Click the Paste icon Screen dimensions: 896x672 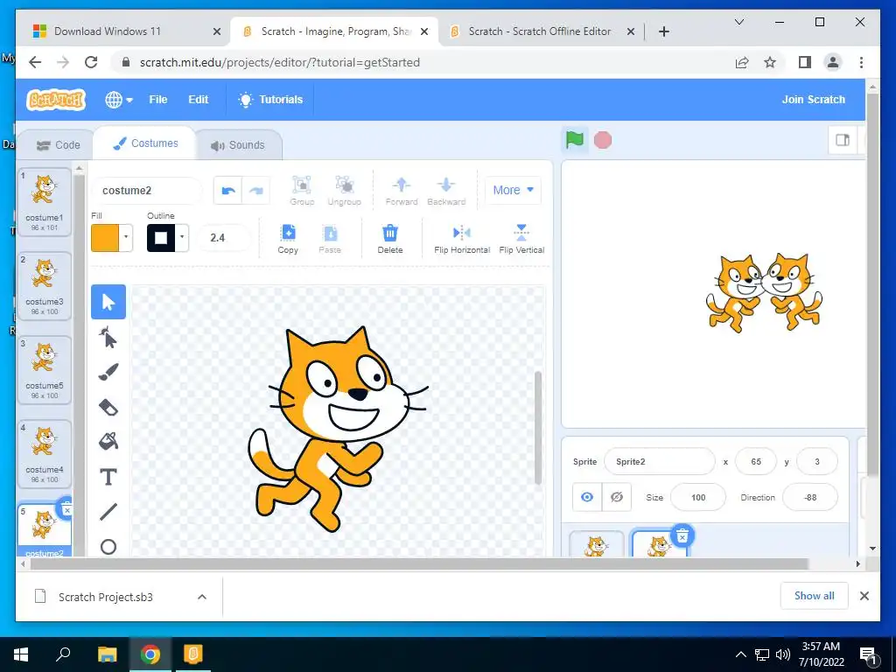(330, 239)
